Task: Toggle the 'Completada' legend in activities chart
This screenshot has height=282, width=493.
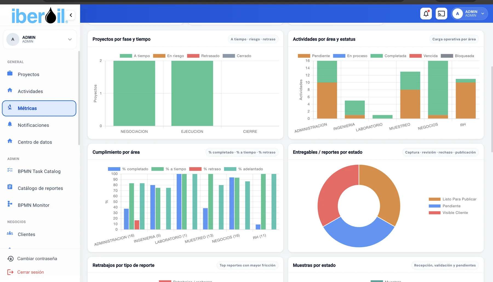Action: click(388, 56)
